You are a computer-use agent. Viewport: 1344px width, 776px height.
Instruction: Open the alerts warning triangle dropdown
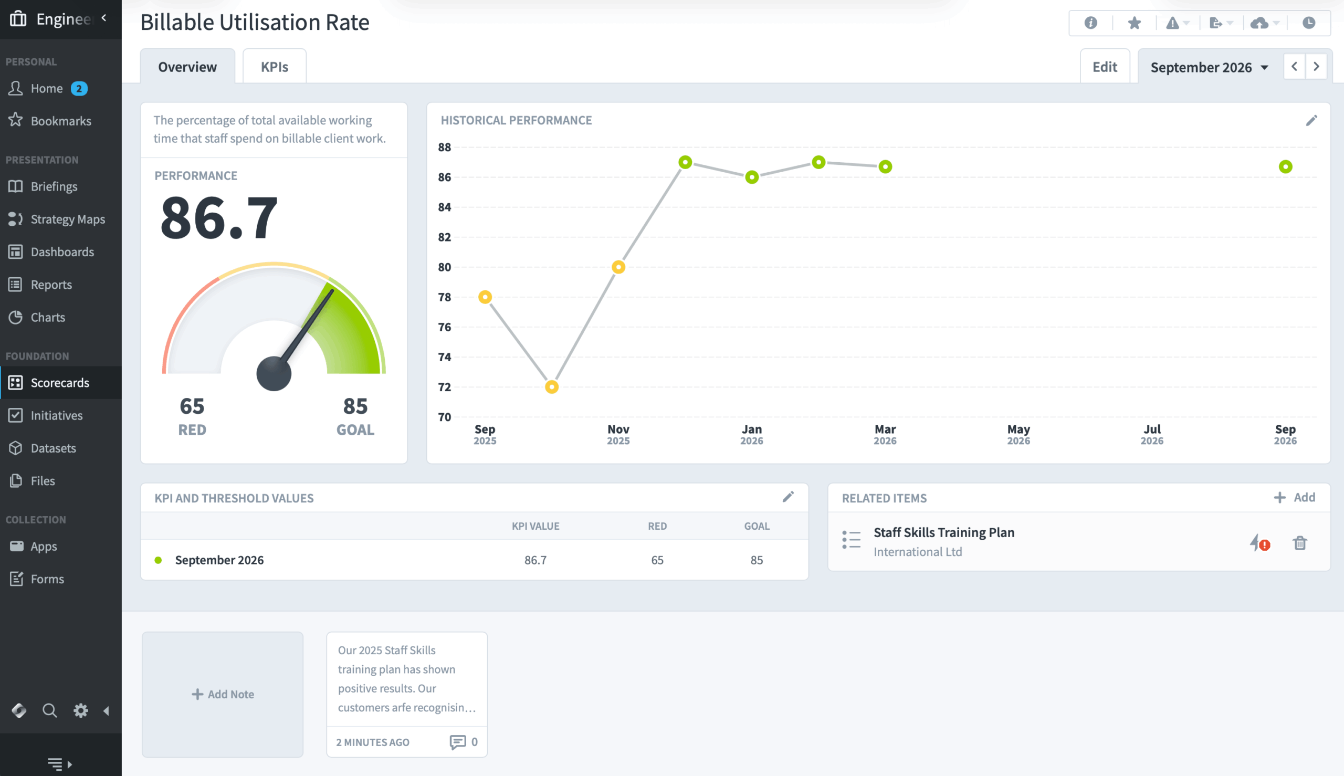(x=1177, y=23)
